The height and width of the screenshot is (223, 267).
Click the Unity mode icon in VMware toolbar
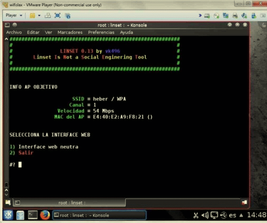tap(68, 16)
